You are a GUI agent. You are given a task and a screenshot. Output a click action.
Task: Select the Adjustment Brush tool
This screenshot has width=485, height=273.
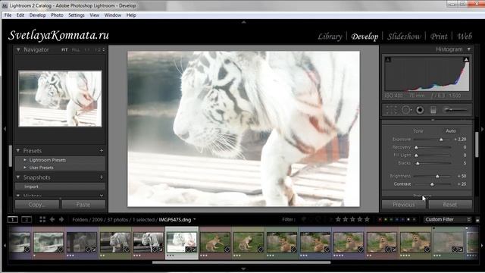[x=455, y=109]
